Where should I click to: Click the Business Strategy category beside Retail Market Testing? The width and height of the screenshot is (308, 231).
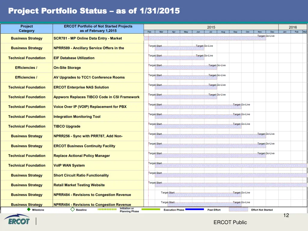27,185
